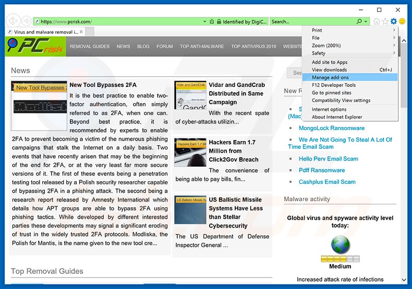Select Go to pinned sites
Screen dimensions: 412x289
(350, 93)
